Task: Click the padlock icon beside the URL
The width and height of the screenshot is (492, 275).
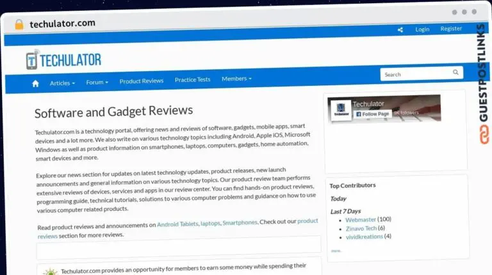Action: pos(19,24)
